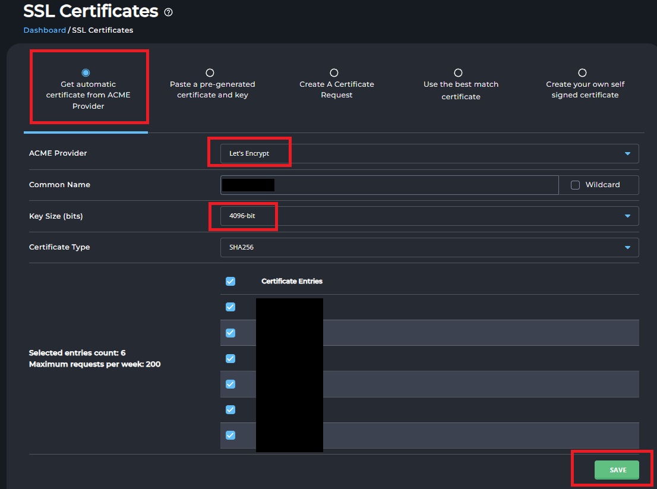Open the help icon beside SSL Certificates title
This screenshot has height=489, width=657.
(x=169, y=12)
